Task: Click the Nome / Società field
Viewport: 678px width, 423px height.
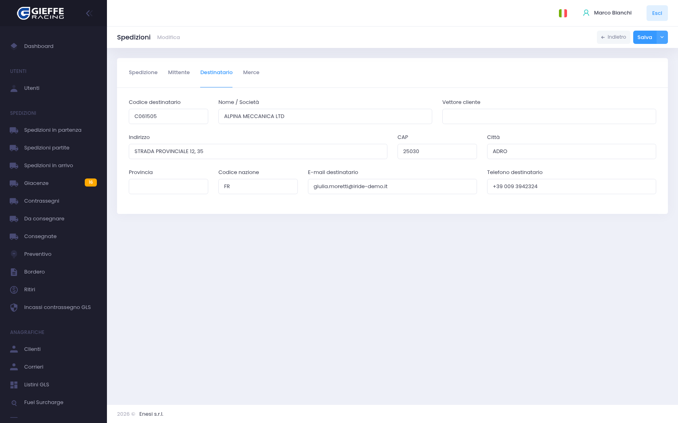Action: (325, 116)
